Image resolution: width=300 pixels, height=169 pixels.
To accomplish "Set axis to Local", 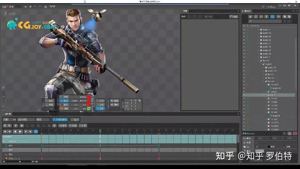I will click(100, 101).
